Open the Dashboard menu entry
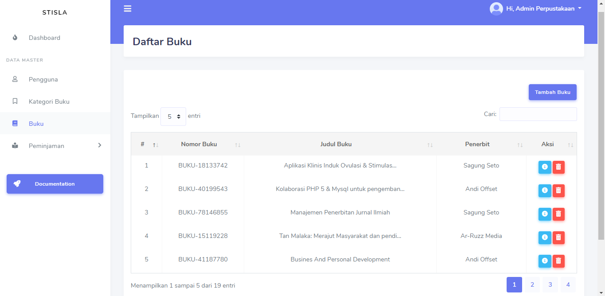The image size is (605, 296). [x=44, y=38]
